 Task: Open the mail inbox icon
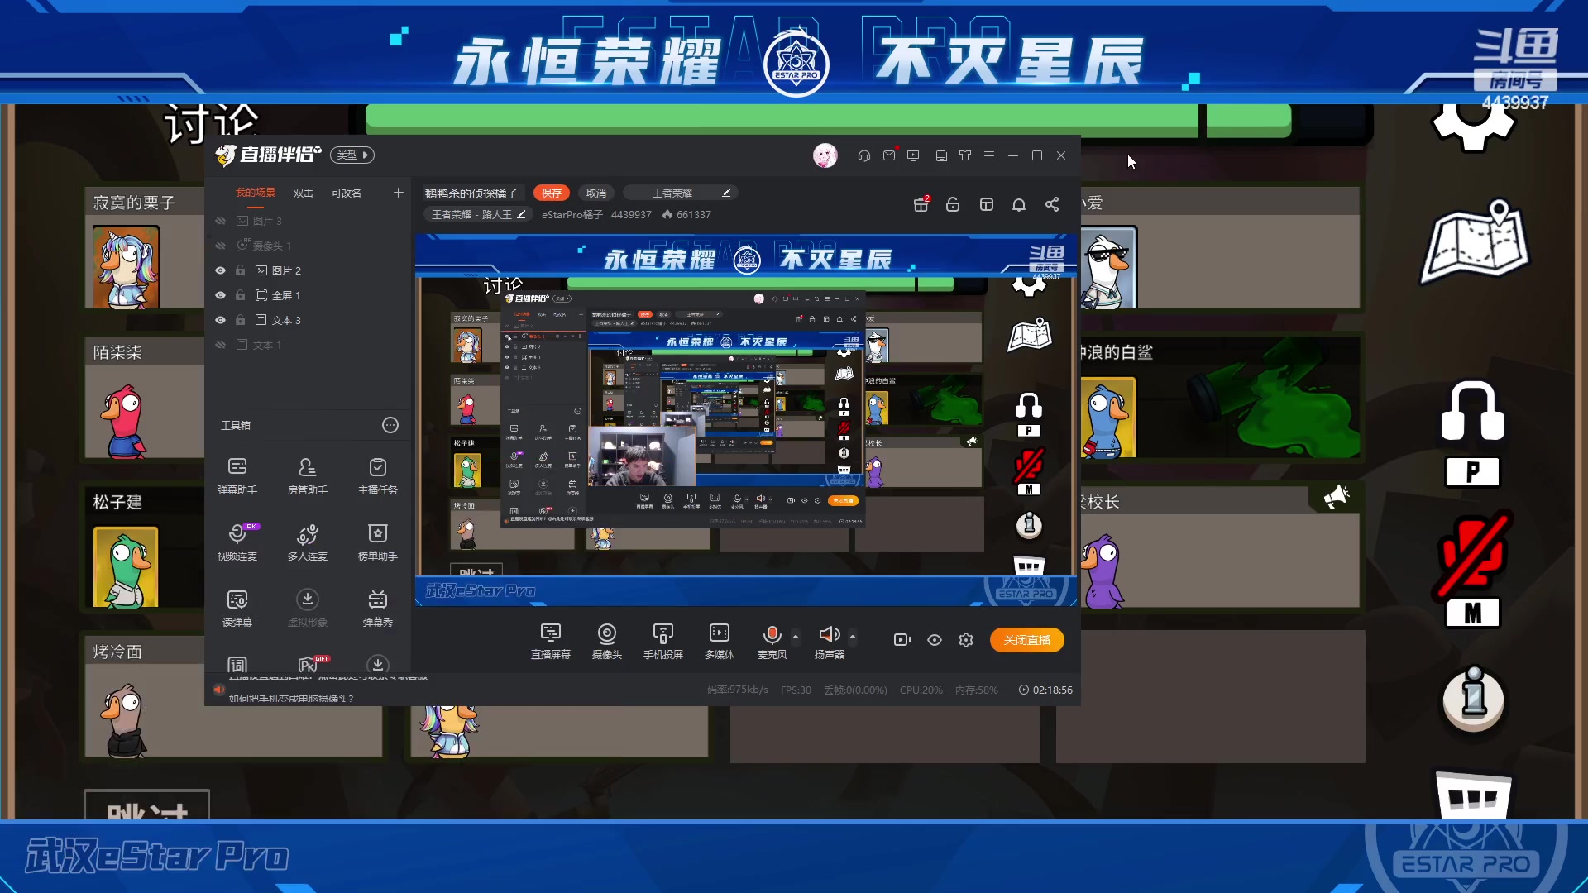(889, 155)
